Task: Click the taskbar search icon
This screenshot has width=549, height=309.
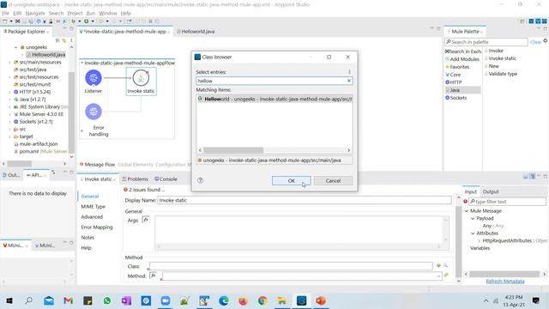Action: (x=29, y=300)
